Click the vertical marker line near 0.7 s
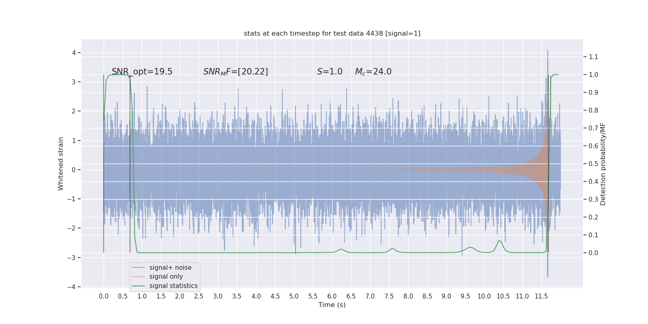The image size is (648, 324). point(130,164)
